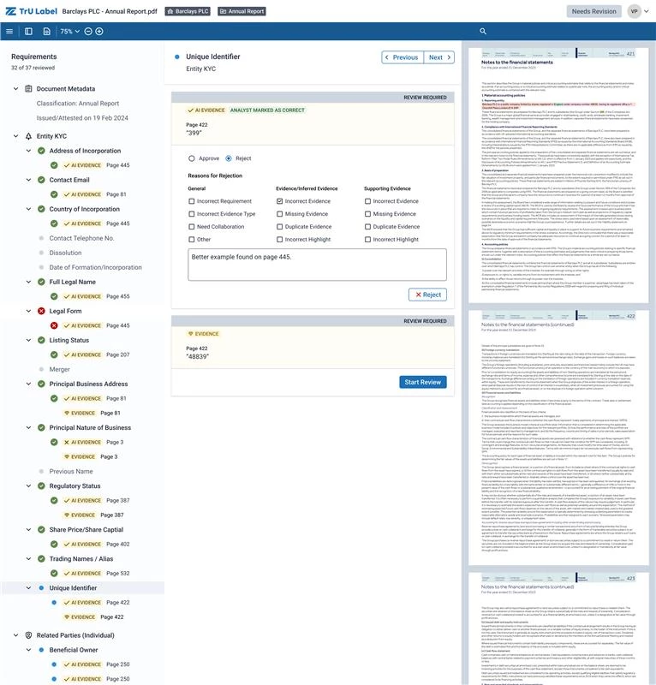Viewport: 656px width, 685px height.
Task: Open the page 421 document thumbnail
Action: click(558, 176)
